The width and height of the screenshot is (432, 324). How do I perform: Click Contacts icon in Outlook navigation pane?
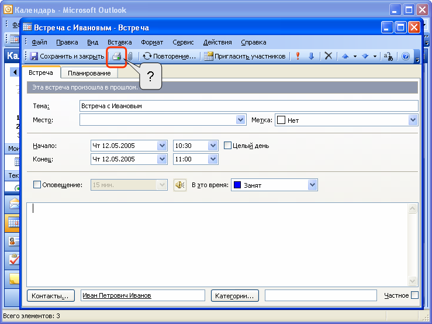tap(14, 242)
